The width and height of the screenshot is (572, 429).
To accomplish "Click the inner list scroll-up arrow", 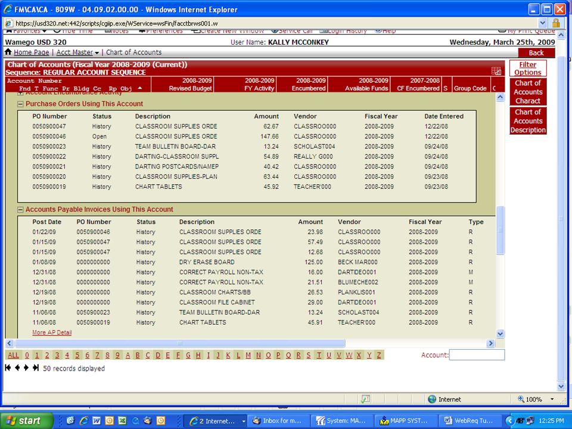I will [500, 97].
